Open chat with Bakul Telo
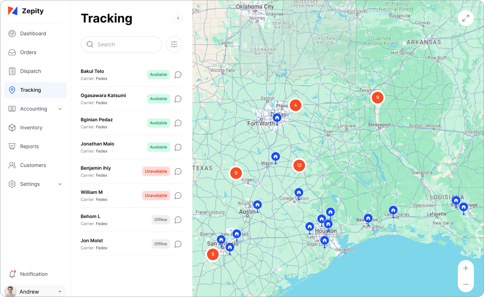This screenshot has height=297, width=484. (178, 75)
